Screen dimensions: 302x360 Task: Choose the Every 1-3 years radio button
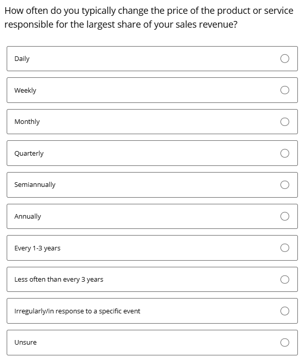click(285, 248)
